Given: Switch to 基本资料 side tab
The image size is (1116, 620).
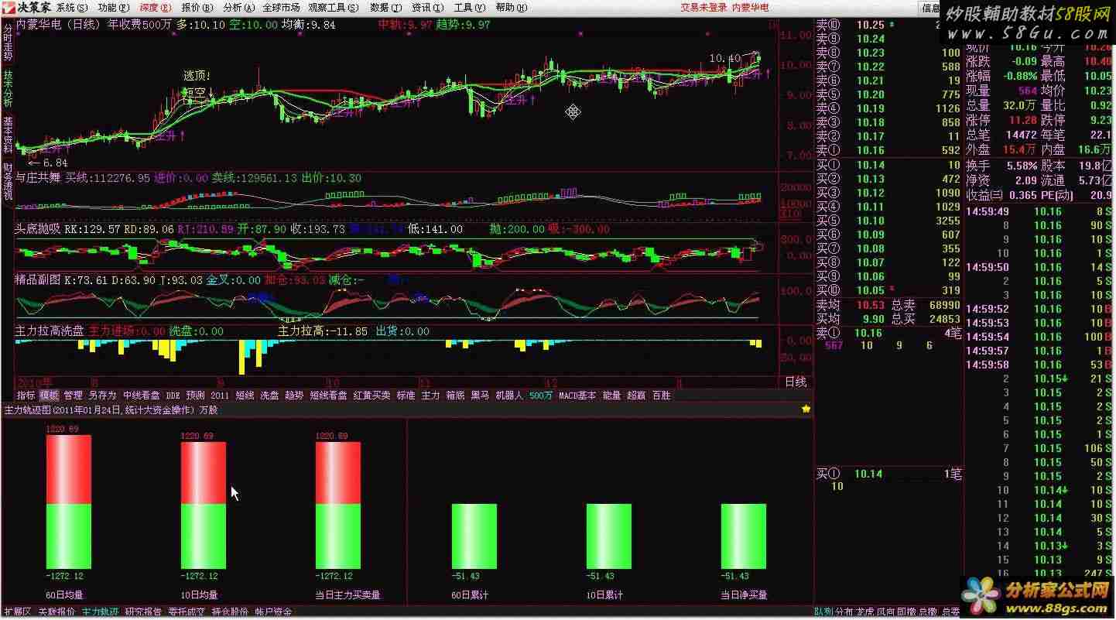Looking at the screenshot, I should [x=7, y=135].
